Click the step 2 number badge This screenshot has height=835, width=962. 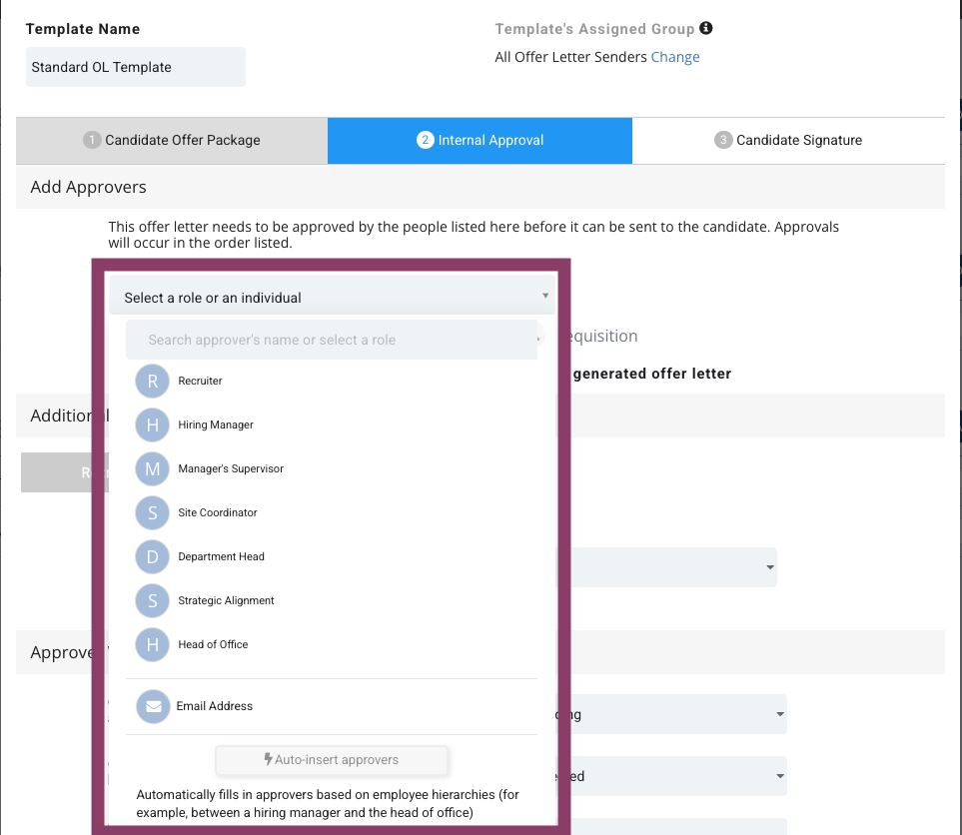(426, 140)
